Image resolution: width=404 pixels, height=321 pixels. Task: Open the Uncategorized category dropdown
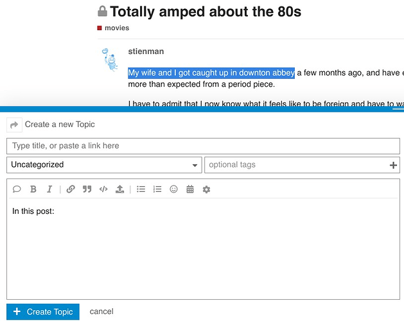pyautogui.click(x=104, y=165)
